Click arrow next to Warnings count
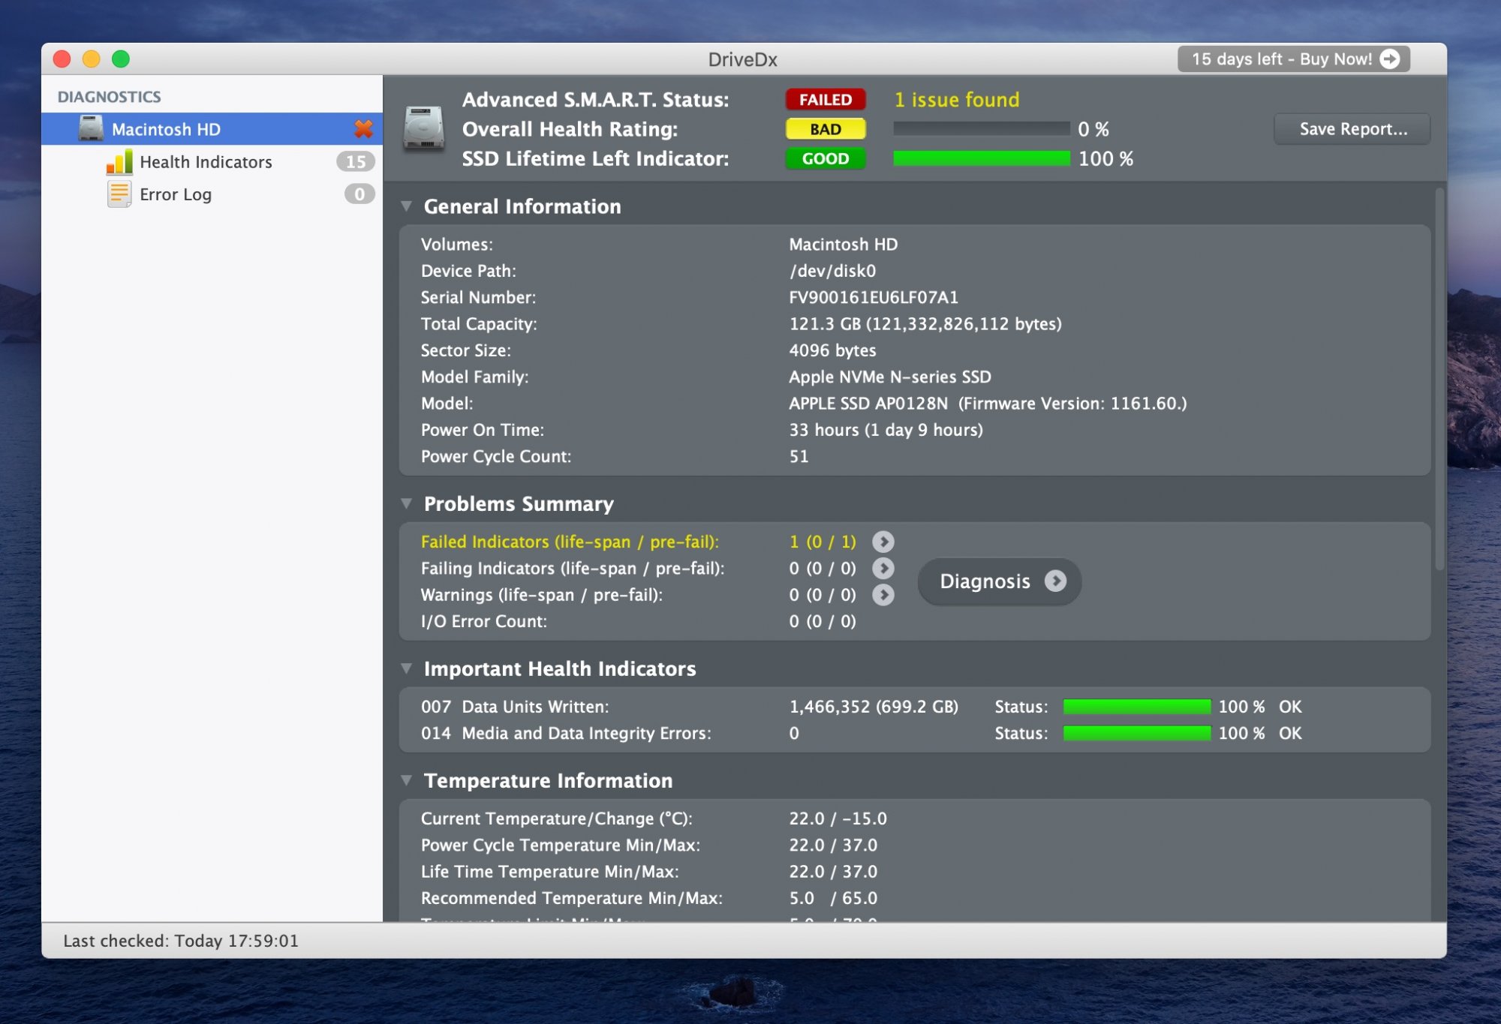Image resolution: width=1501 pixels, height=1024 pixels. click(x=883, y=595)
